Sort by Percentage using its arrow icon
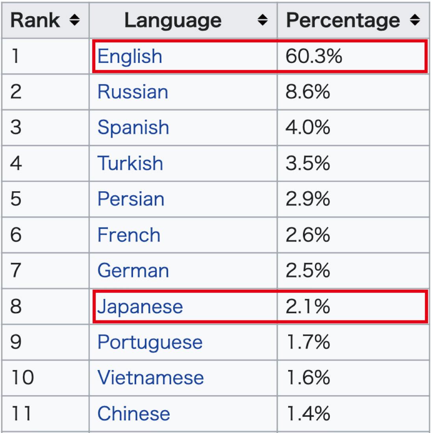Image resolution: width=433 pixels, height=433 pixels. (414, 20)
